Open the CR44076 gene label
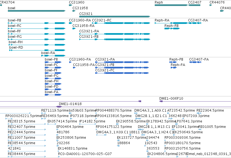231x158 pixels. click(x=217, y=2)
